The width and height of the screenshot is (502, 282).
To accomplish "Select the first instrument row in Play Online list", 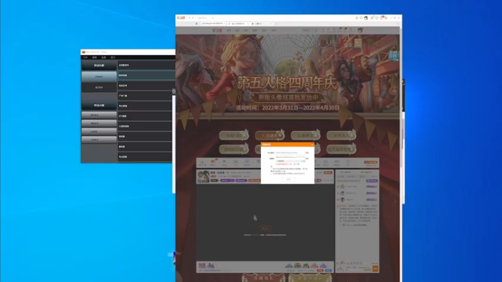I will (146, 65).
